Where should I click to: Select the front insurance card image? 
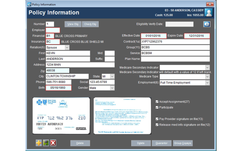point(61,116)
